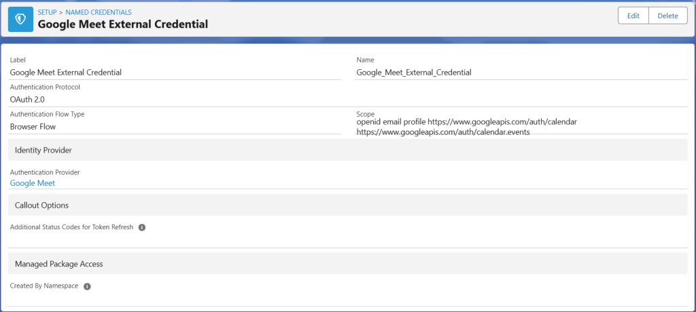
Task: Open the Google Meet authentication provider link
Action: point(33,182)
